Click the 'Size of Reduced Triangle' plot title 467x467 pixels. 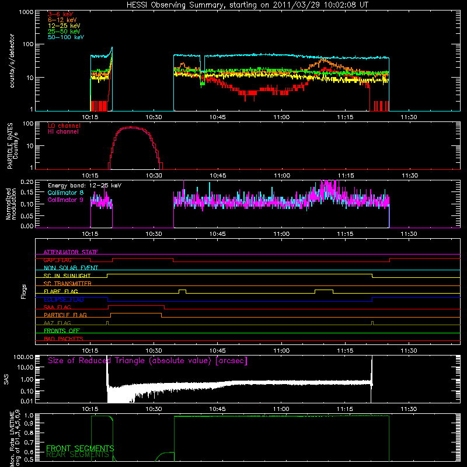148,361
